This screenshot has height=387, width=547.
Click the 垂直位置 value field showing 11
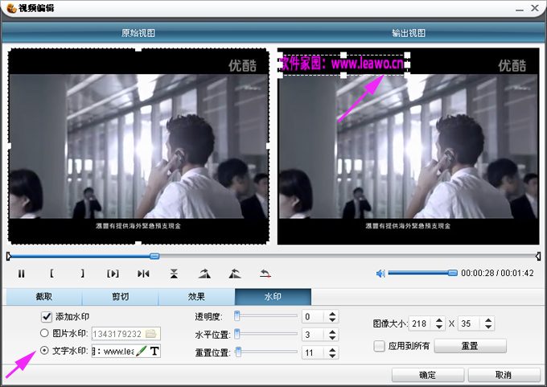click(314, 352)
